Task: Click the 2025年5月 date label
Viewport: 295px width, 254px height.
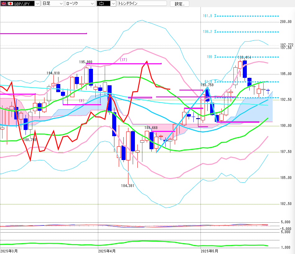Action: pyautogui.click(x=210, y=251)
